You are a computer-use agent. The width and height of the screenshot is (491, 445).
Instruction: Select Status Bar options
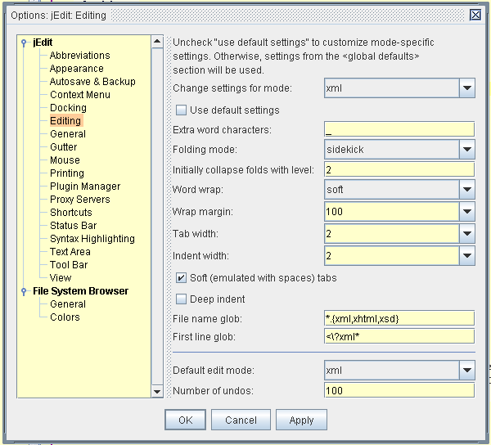pos(73,226)
